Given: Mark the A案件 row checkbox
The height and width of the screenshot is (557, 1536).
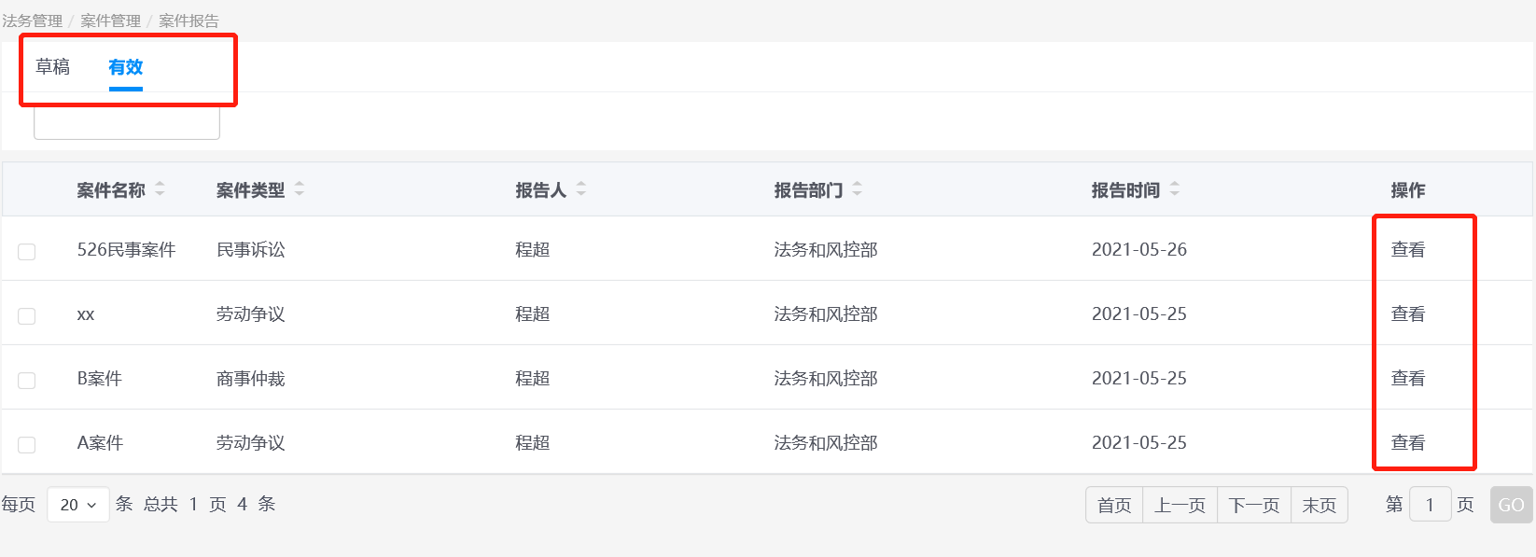Looking at the screenshot, I should pyautogui.click(x=27, y=445).
